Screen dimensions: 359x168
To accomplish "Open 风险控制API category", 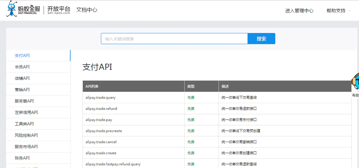I will point(38,135).
